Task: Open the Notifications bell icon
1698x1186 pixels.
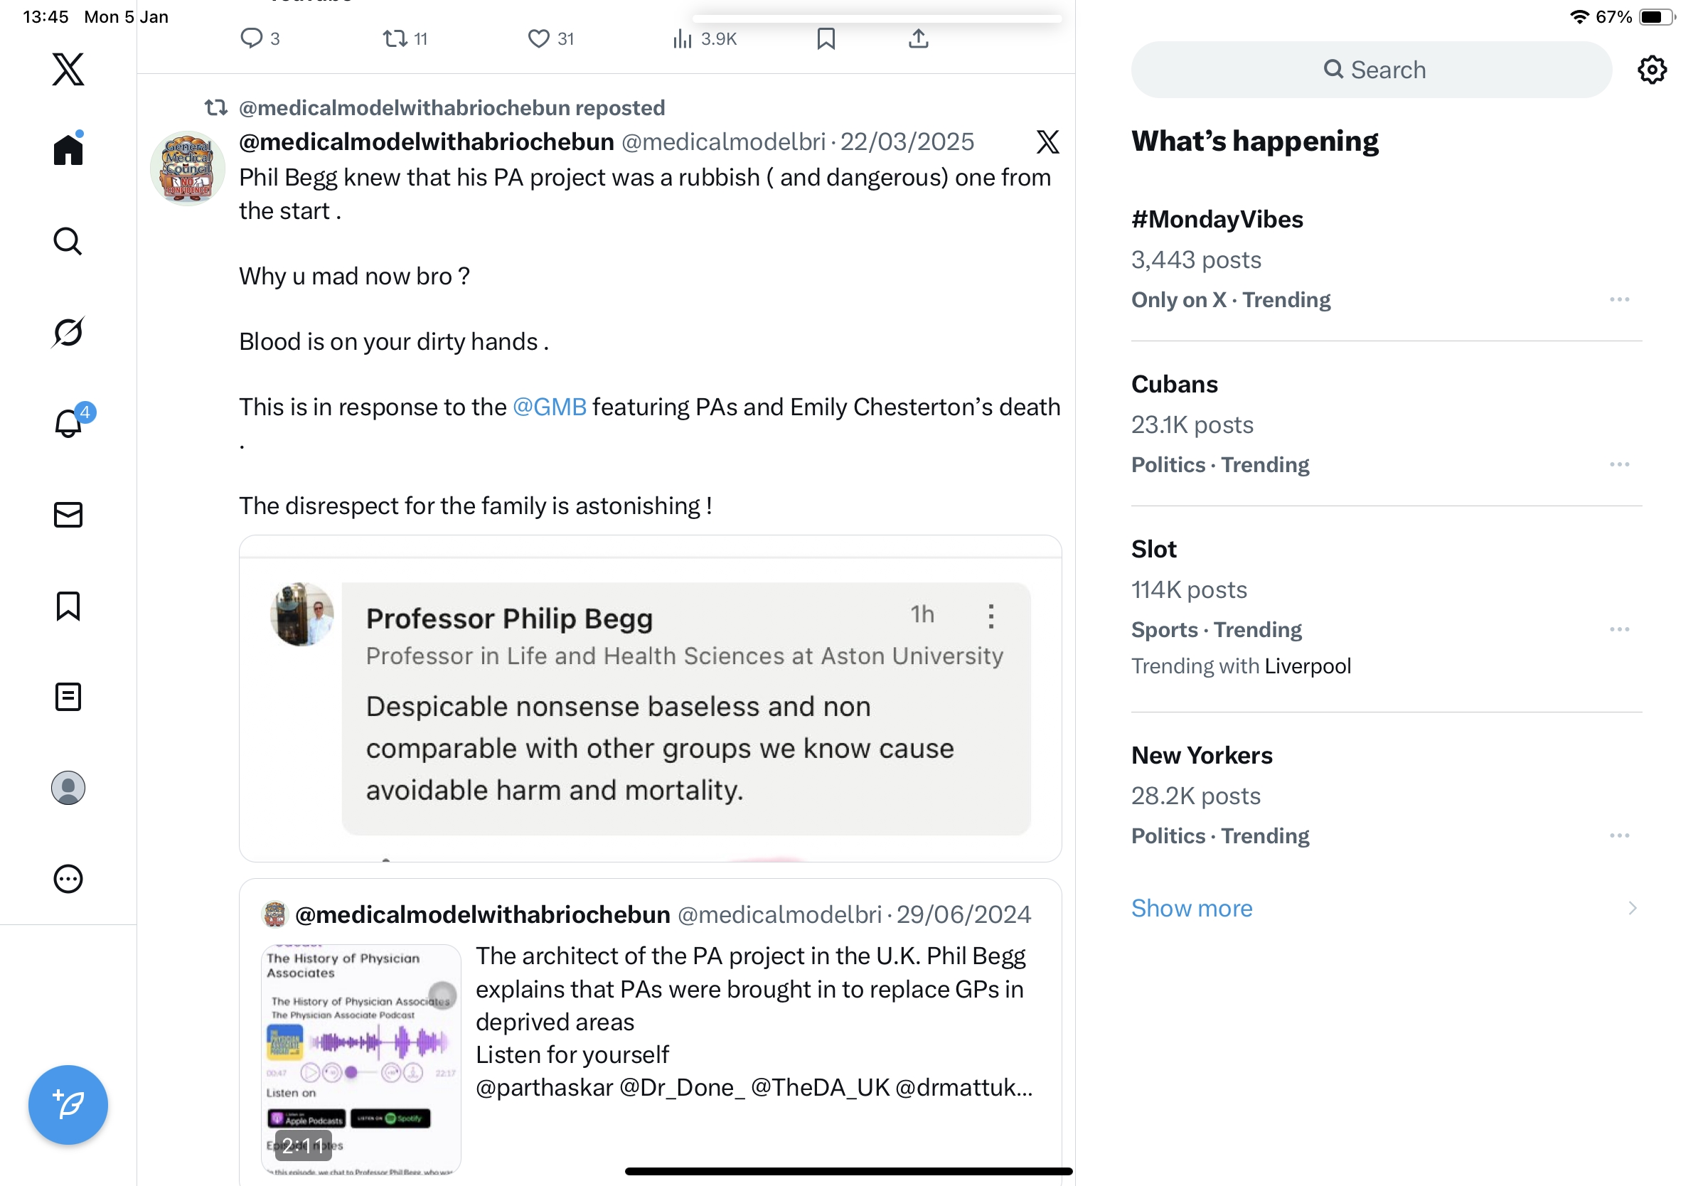Action: 68,423
